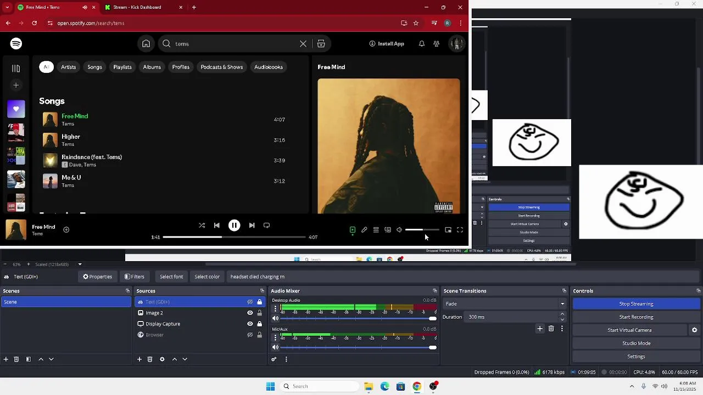Open the Spotify Browse icon
The image size is (703, 395).
pos(321,44)
